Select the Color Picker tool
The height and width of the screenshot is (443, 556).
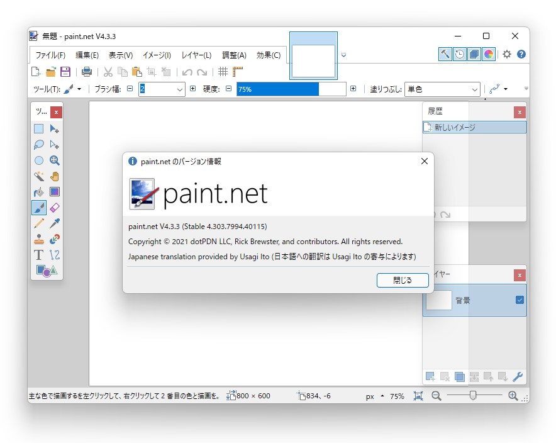[55, 223]
